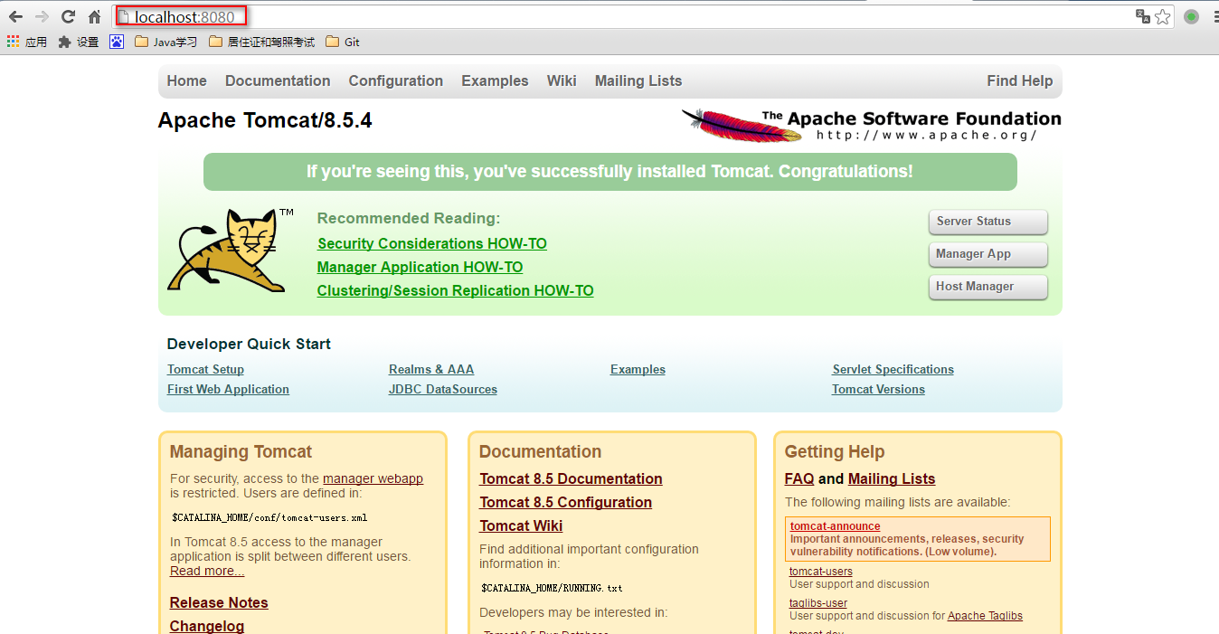
Task: Open the Apache Taglibs link
Action: tap(985, 615)
